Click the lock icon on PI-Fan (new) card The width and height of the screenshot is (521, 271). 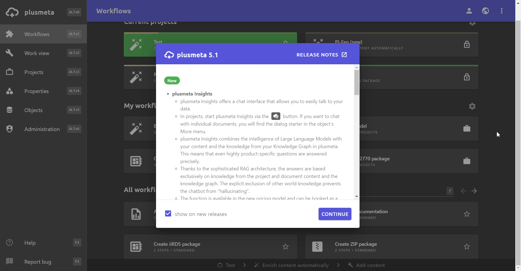467,44
